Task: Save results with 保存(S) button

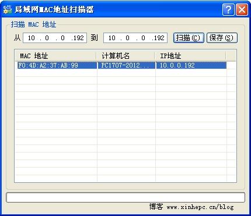Action: [x=222, y=38]
